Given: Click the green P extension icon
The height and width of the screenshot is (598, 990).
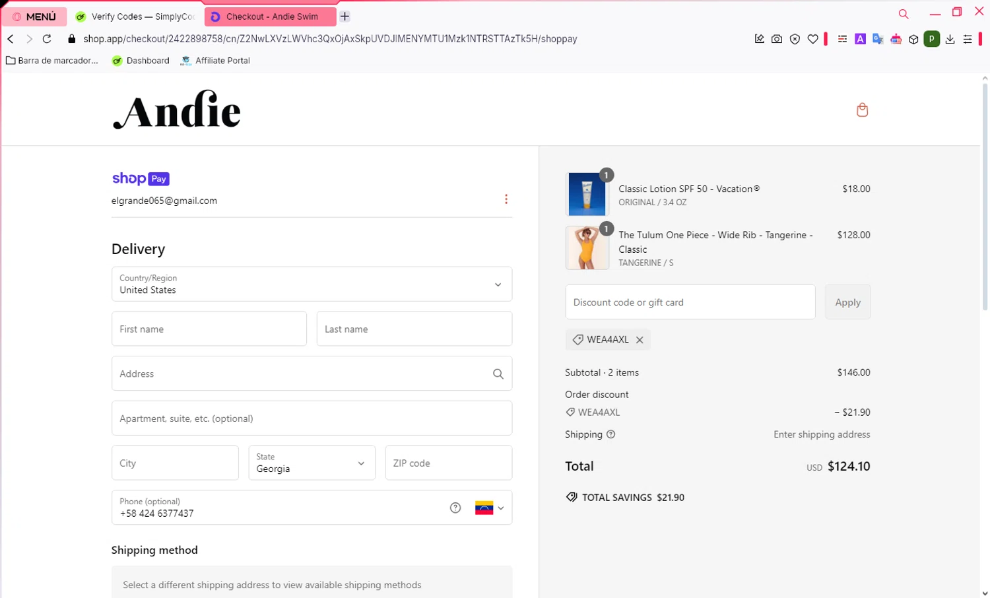Looking at the screenshot, I should pos(931,39).
